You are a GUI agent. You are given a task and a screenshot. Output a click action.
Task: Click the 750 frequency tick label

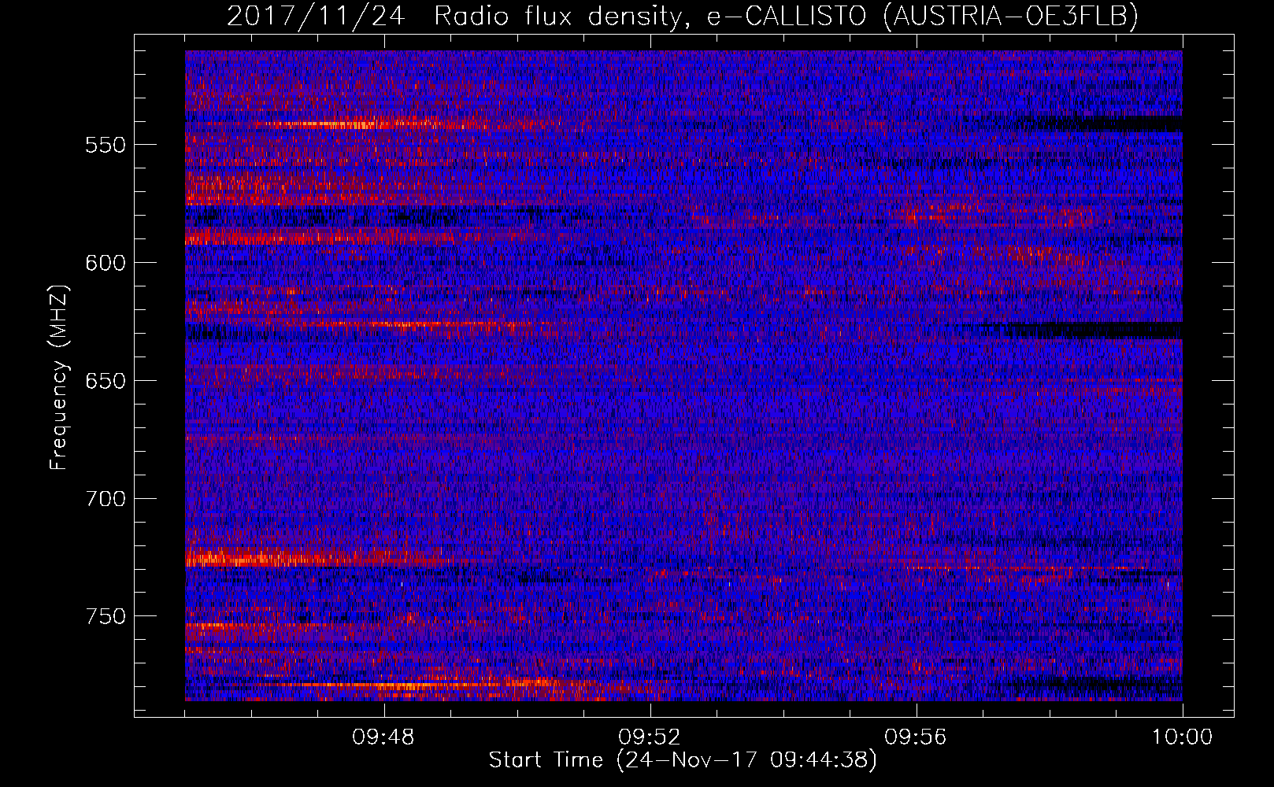click(106, 616)
